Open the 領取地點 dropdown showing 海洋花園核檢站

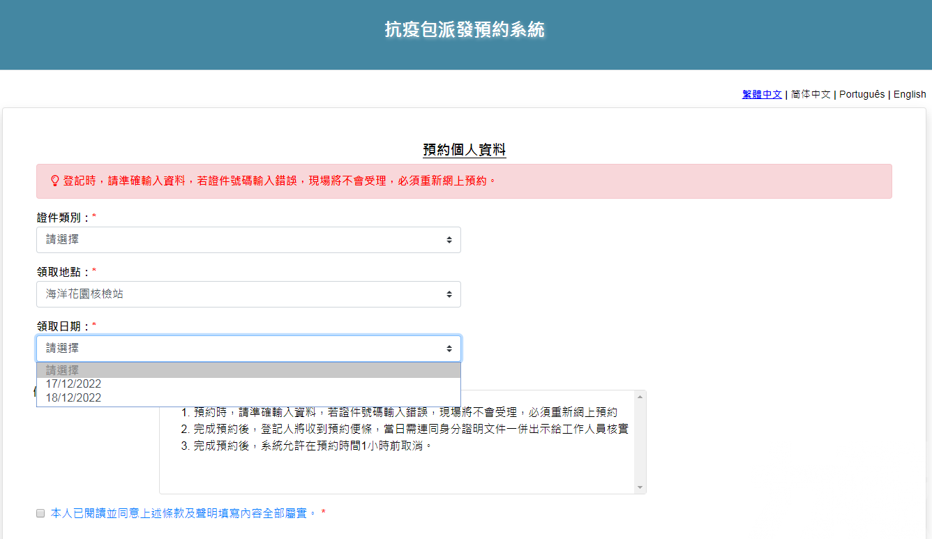(248, 294)
